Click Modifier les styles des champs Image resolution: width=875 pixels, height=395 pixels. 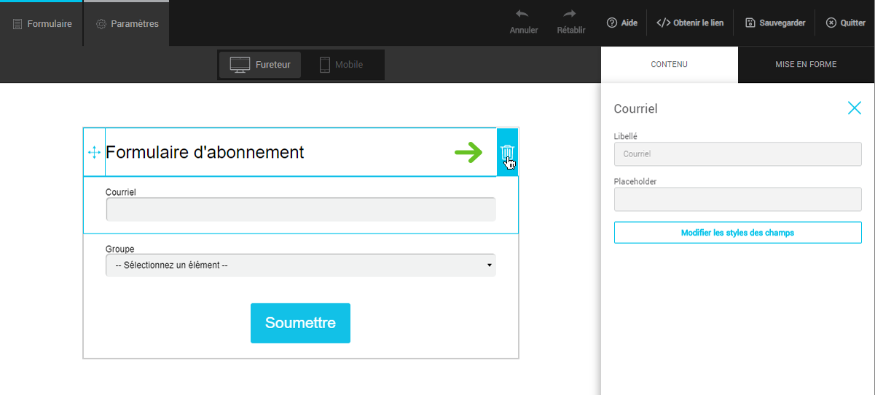(x=737, y=233)
